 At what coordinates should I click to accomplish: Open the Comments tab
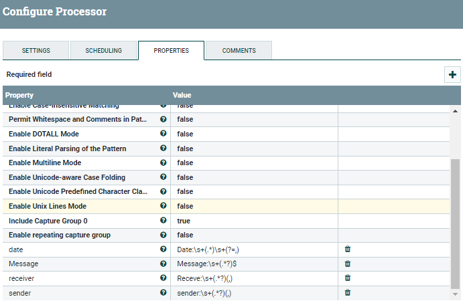point(239,51)
